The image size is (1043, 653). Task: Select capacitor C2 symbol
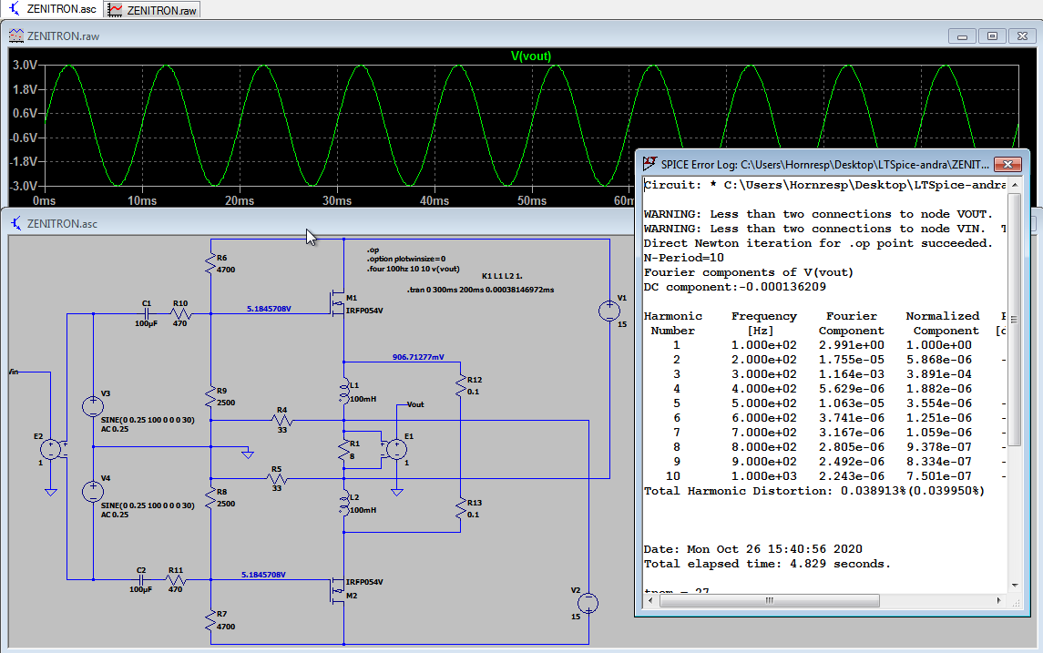click(142, 580)
